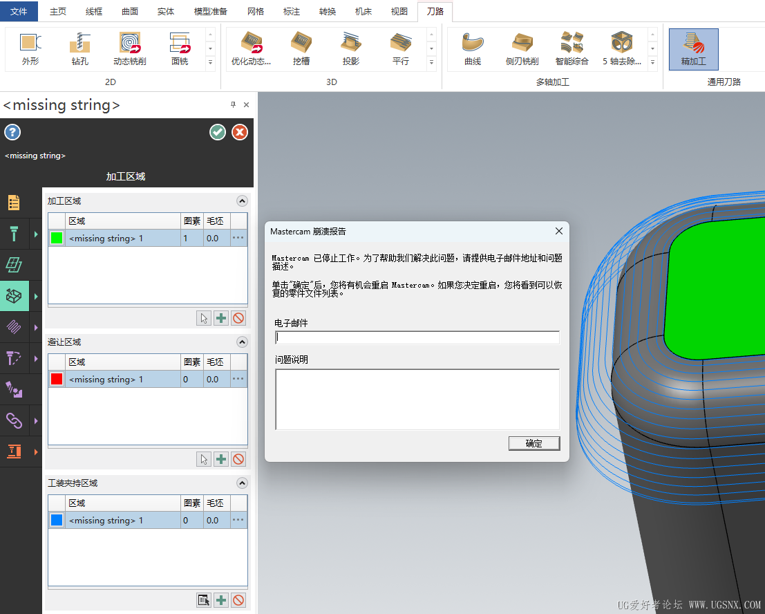Viewport: 765px width, 614px height.
Task: Focus the 问题说明 description text box
Action: coord(417,399)
